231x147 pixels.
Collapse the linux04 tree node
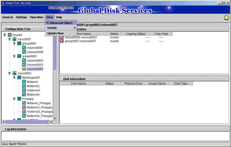5,35
